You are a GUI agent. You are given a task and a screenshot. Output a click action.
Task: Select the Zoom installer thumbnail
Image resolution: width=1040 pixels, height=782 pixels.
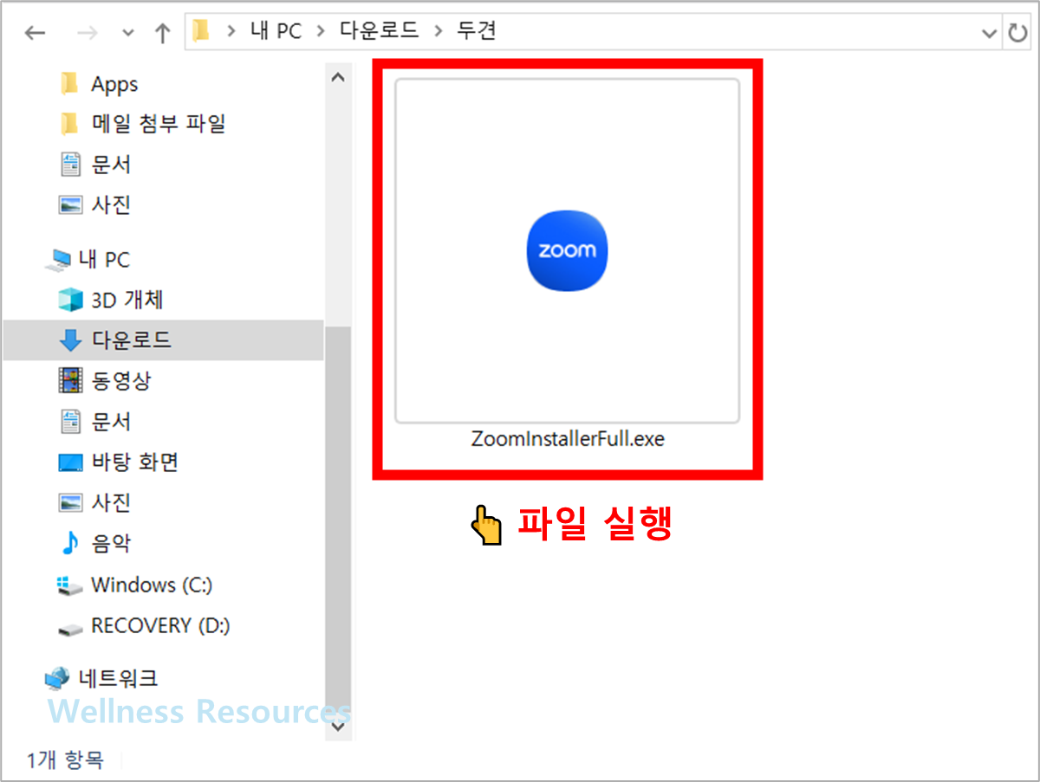tap(568, 251)
